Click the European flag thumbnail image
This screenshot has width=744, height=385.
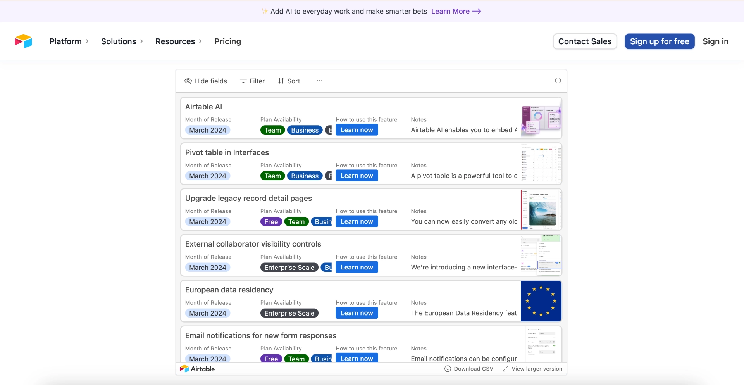point(541,301)
